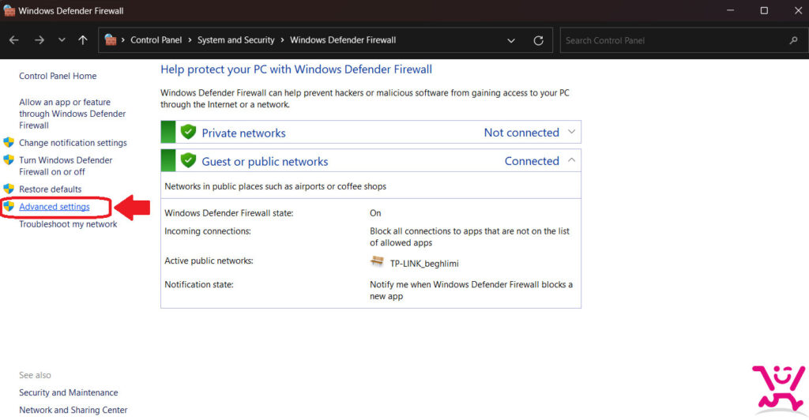This screenshot has width=809, height=420.
Task: Click the firewall state value On
Action: tap(375, 213)
